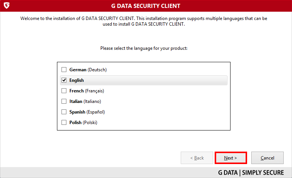
Task: Uncheck the English language checkbox
Action: (x=64, y=80)
